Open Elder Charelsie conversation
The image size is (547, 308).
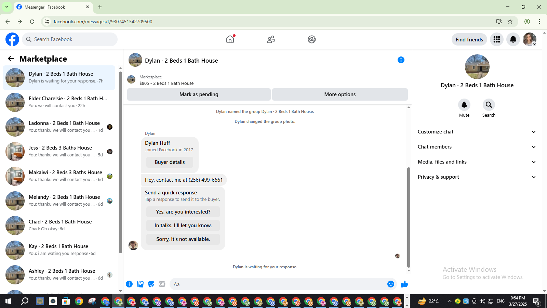(x=59, y=102)
